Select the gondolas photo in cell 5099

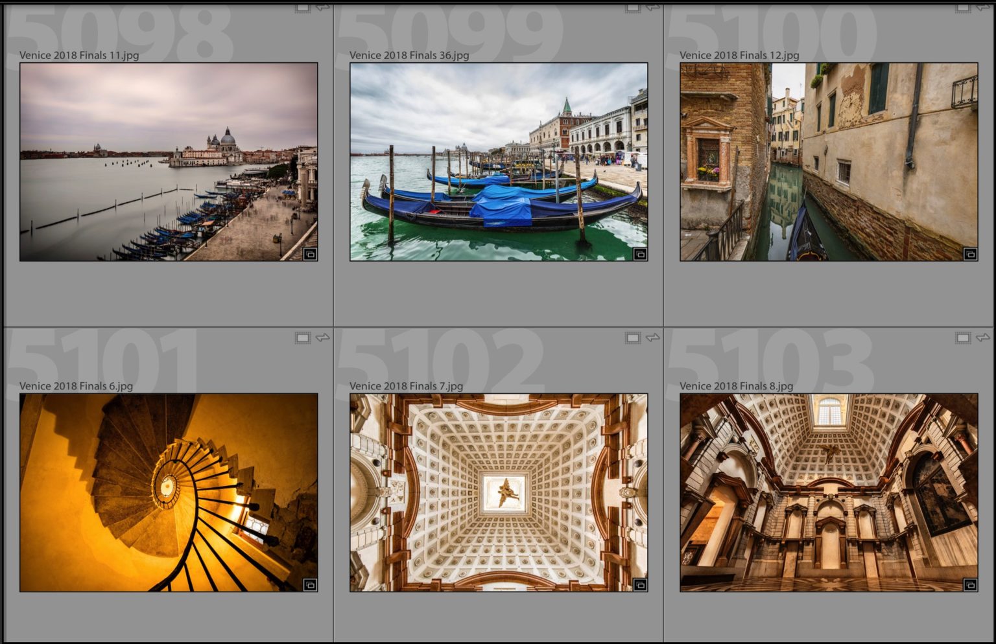click(x=498, y=162)
